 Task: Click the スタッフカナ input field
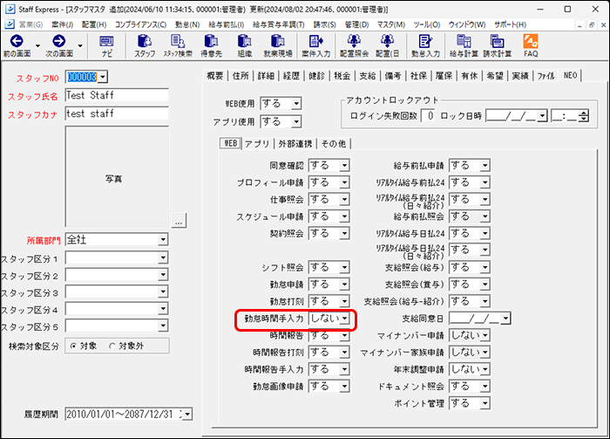pos(117,113)
